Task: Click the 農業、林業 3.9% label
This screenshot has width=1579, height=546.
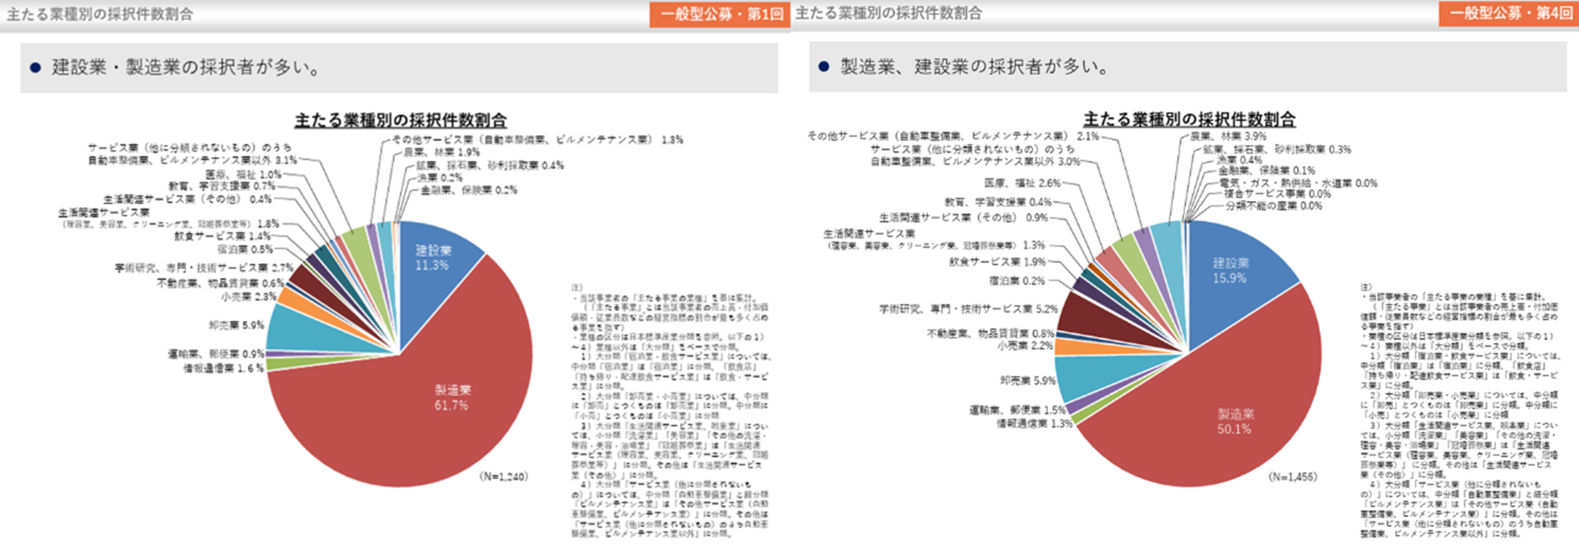Action: tap(1228, 136)
